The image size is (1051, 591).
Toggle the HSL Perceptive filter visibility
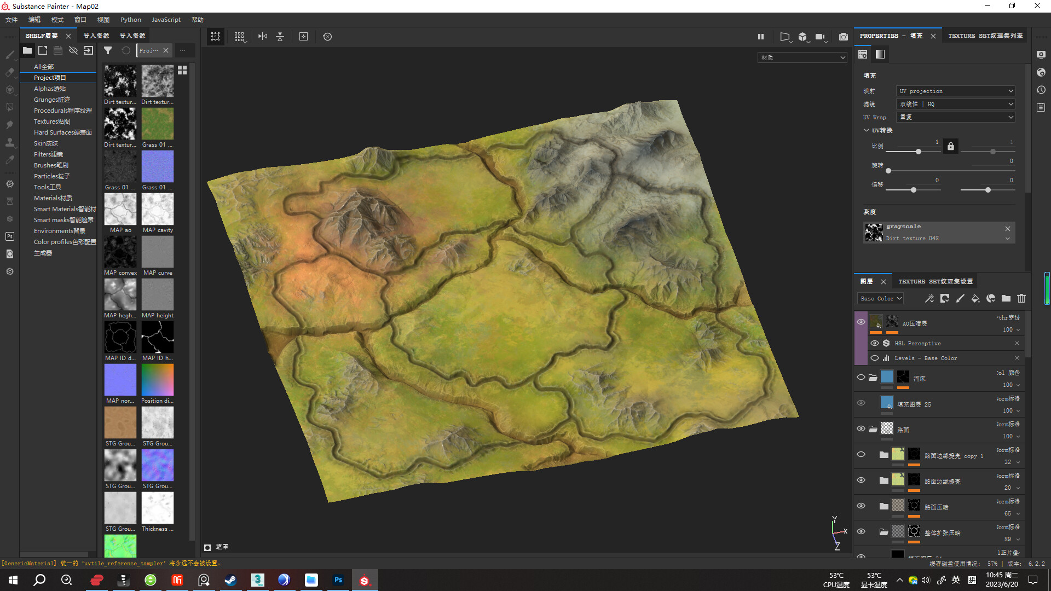pos(875,343)
